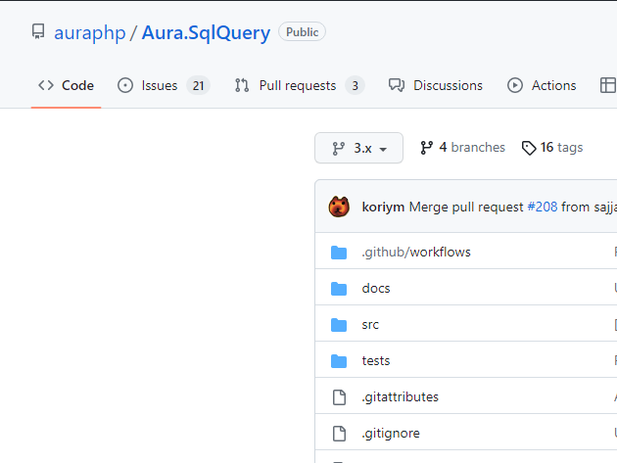Click the branch icon beside 4 branches
617x463 pixels.
coord(427,148)
